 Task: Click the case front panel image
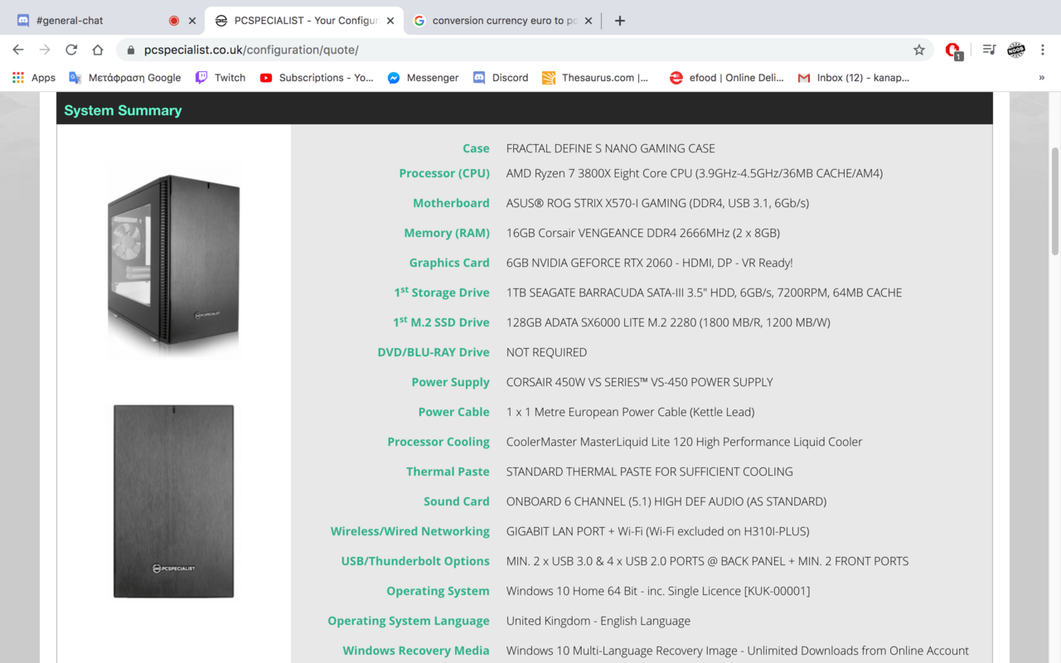click(x=173, y=501)
